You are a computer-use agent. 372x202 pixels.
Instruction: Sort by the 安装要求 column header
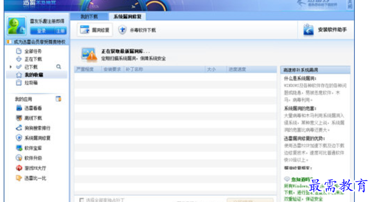pos(113,70)
